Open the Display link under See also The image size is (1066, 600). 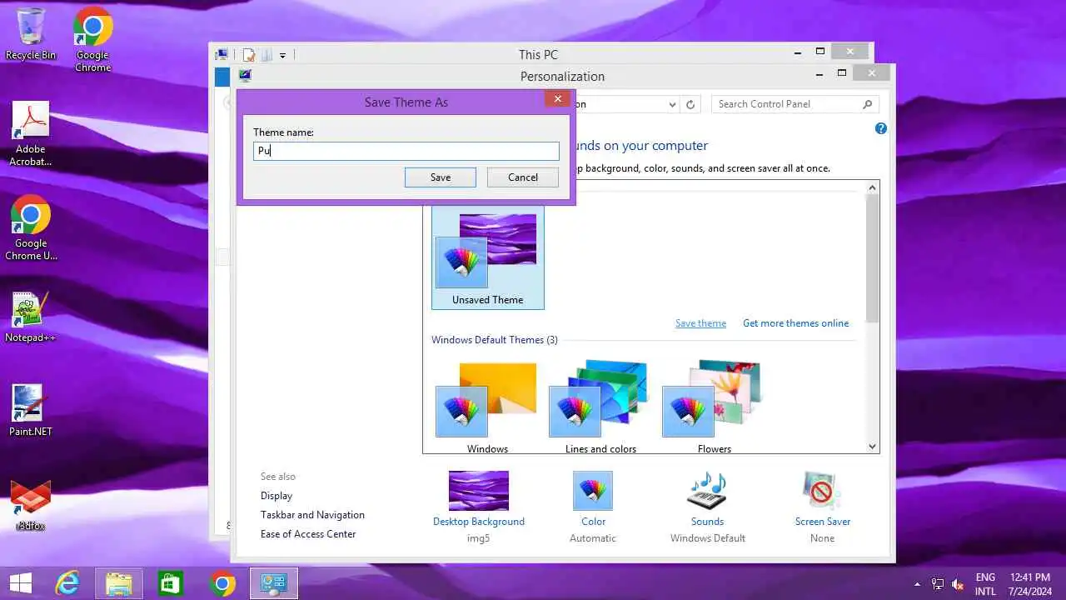(276, 496)
